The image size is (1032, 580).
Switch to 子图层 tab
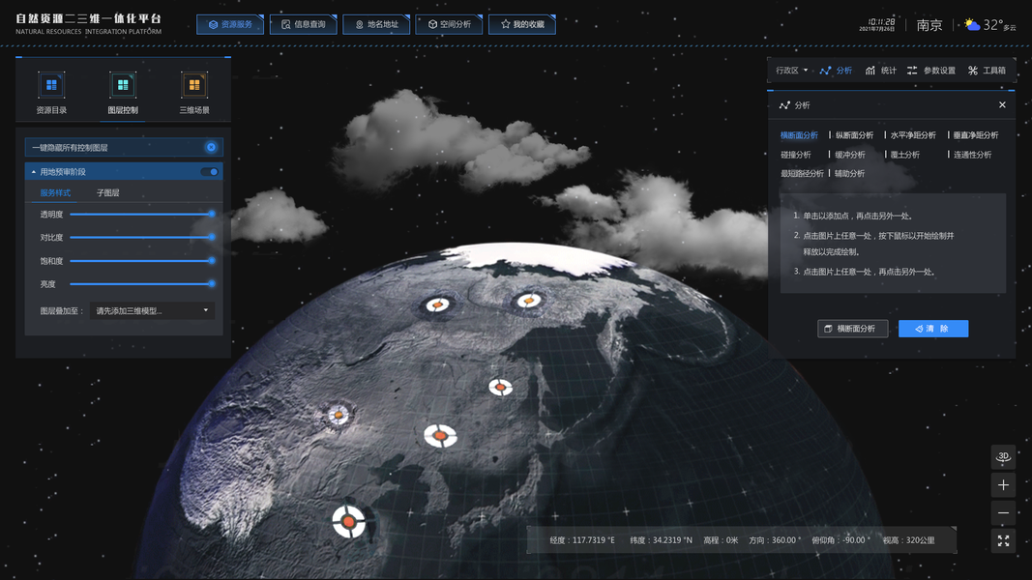pos(108,192)
